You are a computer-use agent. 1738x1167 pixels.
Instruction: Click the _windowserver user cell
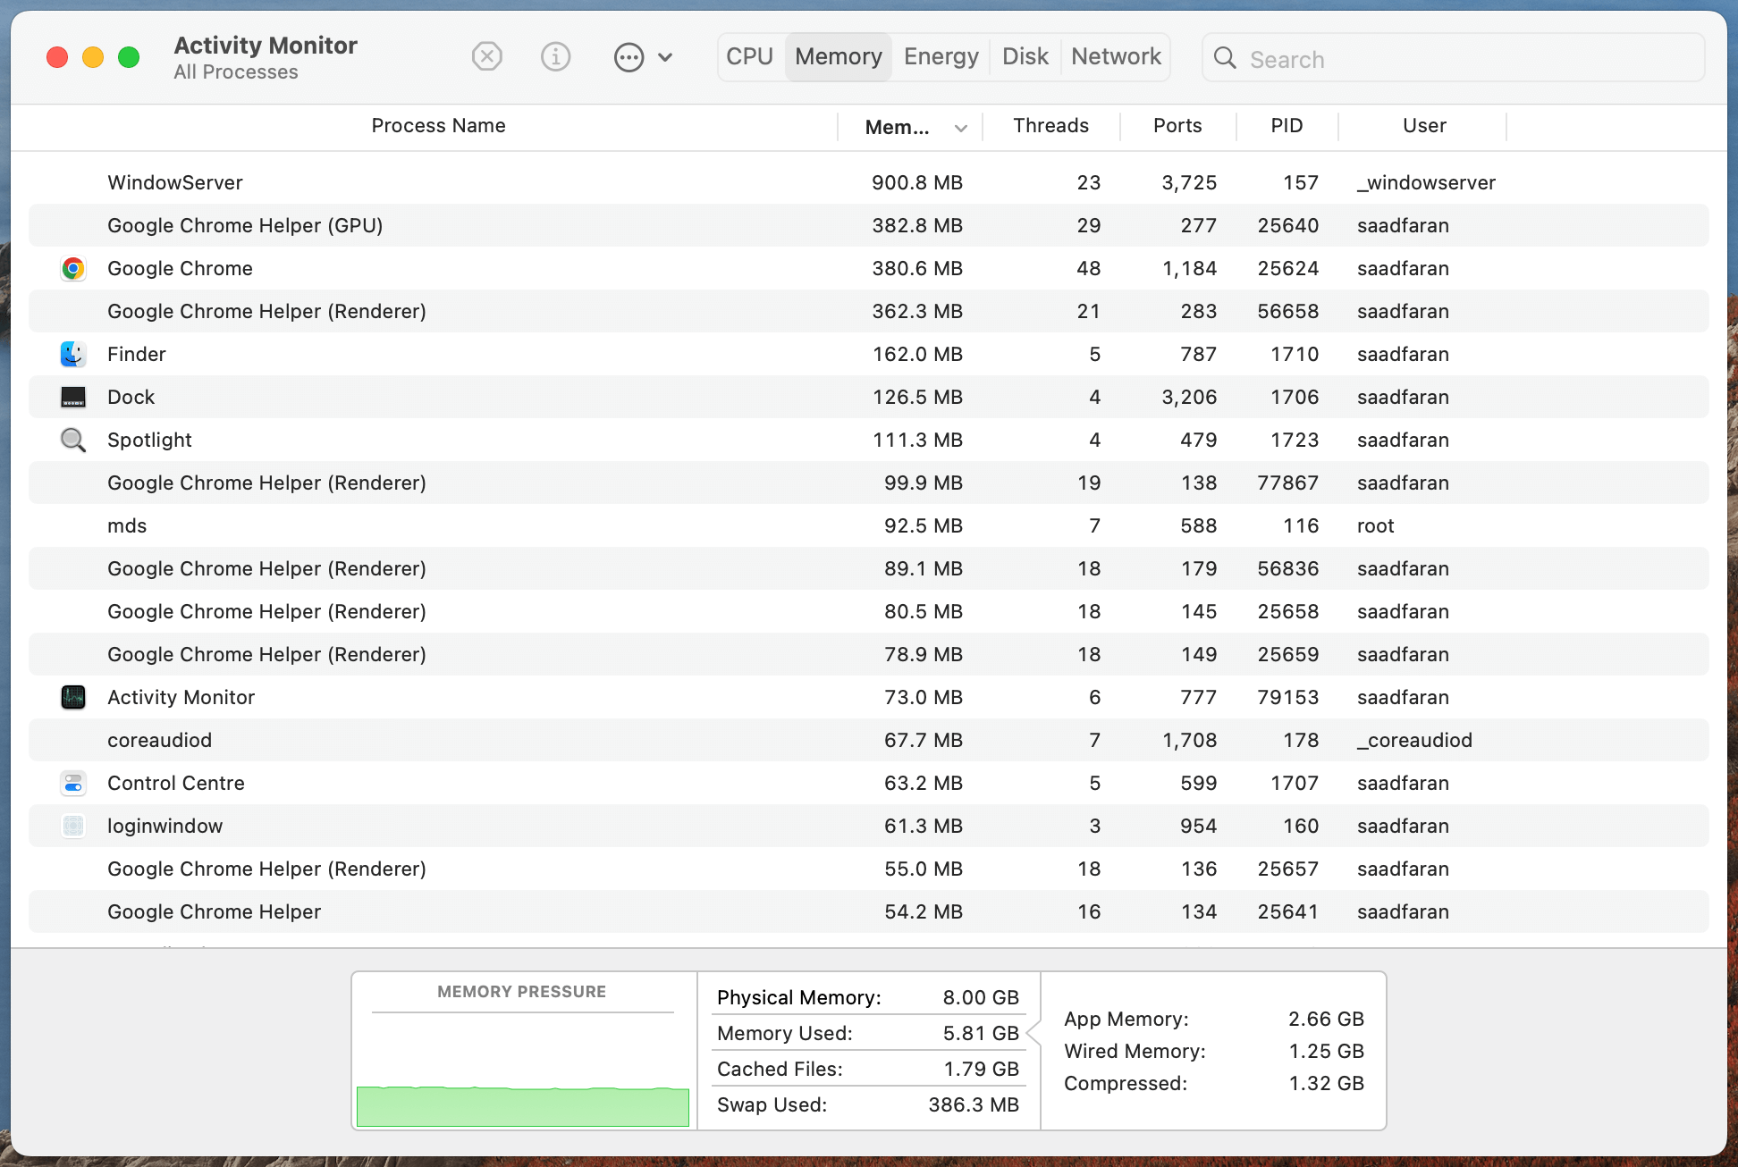pyautogui.click(x=1426, y=183)
